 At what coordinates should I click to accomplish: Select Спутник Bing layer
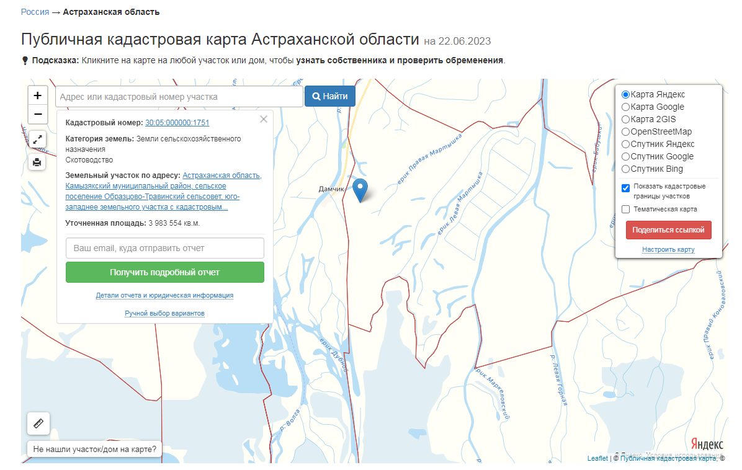point(625,169)
